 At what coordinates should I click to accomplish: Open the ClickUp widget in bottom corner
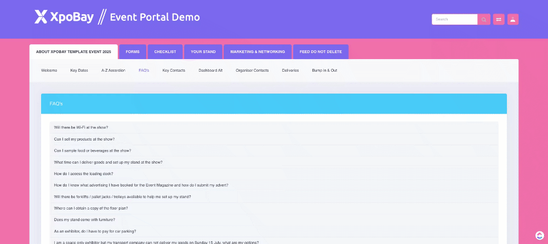coord(539,235)
